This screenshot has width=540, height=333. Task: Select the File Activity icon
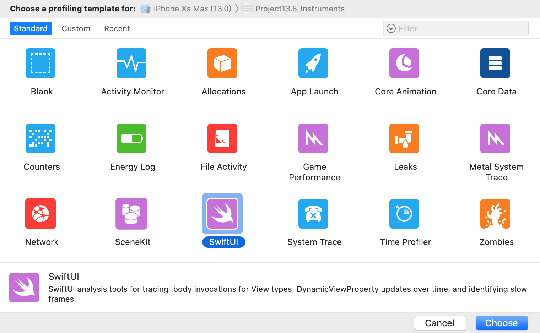coord(222,138)
